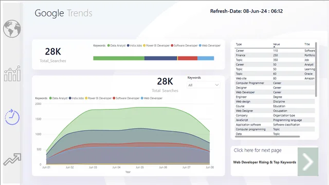Click Software Developer in area chart legend
The height and width of the screenshot is (185, 329).
126,98
